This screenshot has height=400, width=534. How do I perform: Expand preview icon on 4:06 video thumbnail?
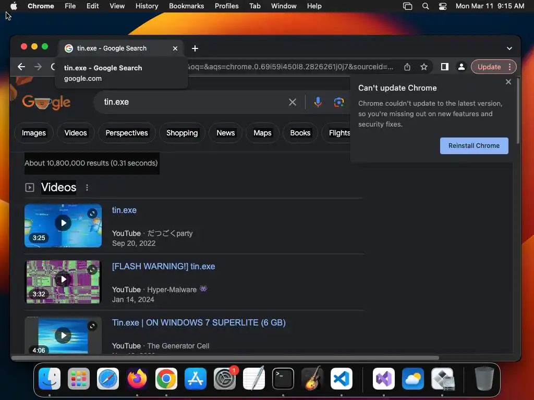click(x=92, y=326)
